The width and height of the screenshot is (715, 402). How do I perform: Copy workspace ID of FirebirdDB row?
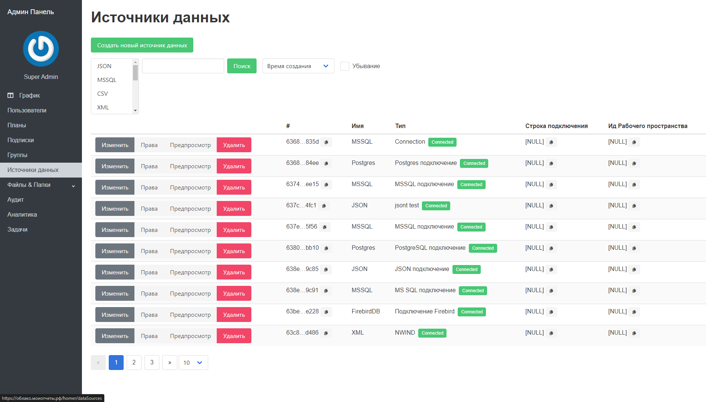pyautogui.click(x=634, y=312)
